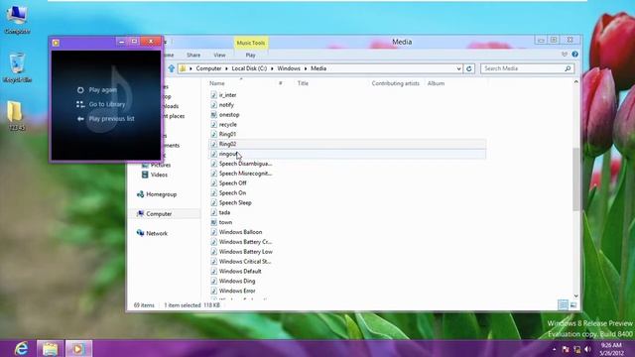This screenshot has width=635, height=357.
Task: Open Pictures in navigation pane
Action: 161,166
